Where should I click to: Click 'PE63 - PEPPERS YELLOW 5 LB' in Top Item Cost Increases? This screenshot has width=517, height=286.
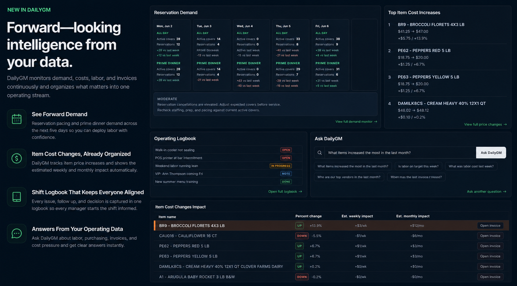pyautogui.click(x=428, y=77)
